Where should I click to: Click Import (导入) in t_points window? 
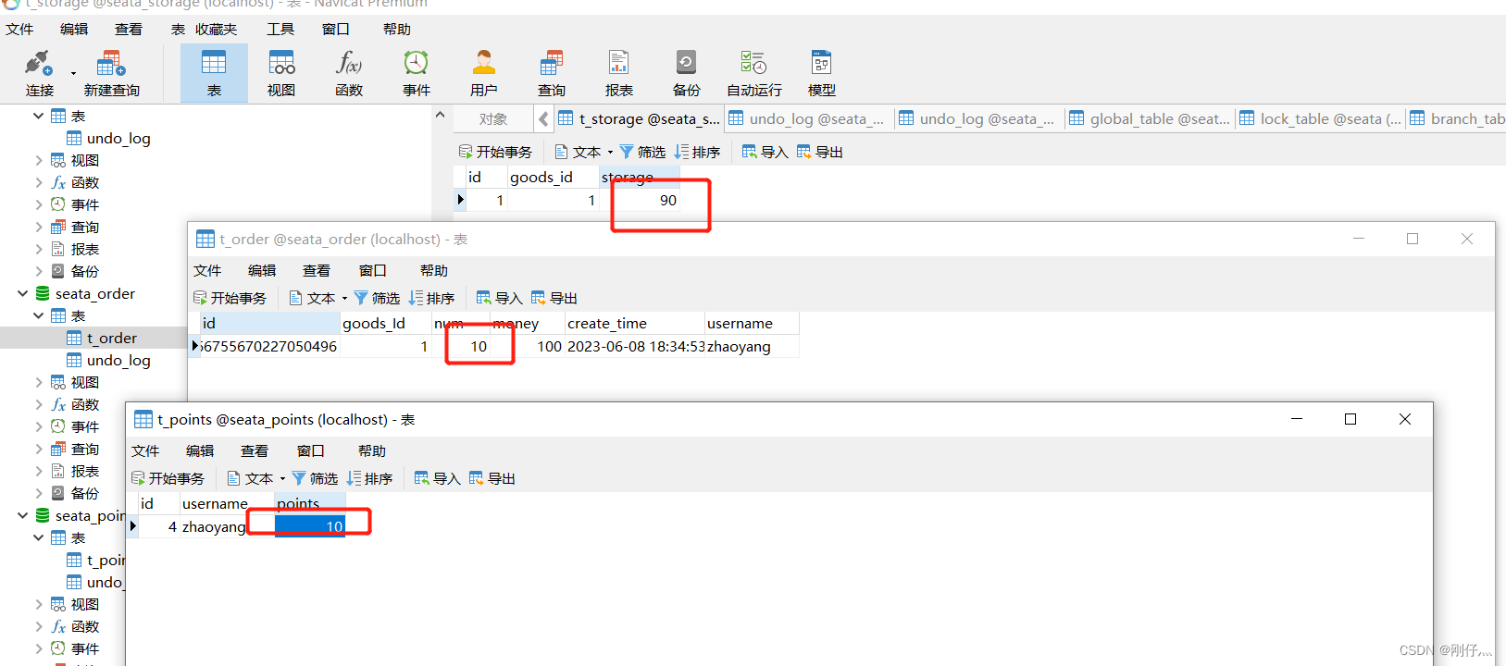pyautogui.click(x=437, y=478)
